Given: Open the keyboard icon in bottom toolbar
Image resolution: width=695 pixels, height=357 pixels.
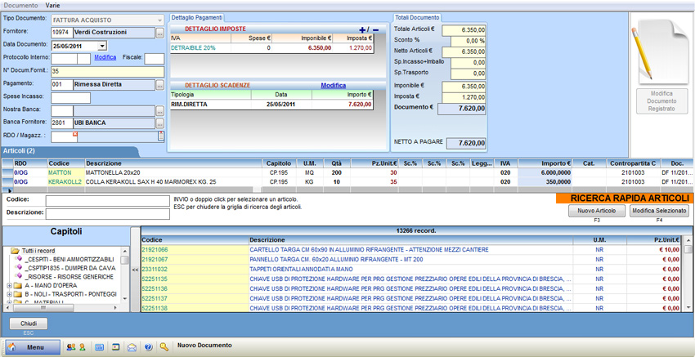Looking at the screenshot, I should pyautogui.click(x=99, y=347).
